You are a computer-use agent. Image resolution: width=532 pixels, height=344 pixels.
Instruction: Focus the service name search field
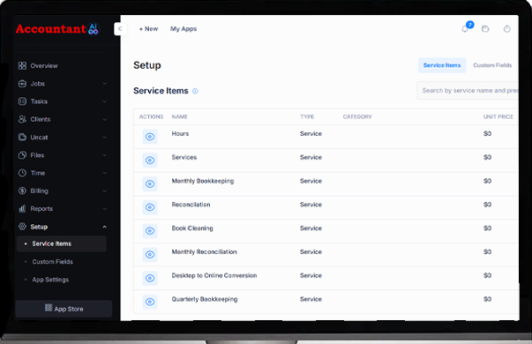pos(468,91)
